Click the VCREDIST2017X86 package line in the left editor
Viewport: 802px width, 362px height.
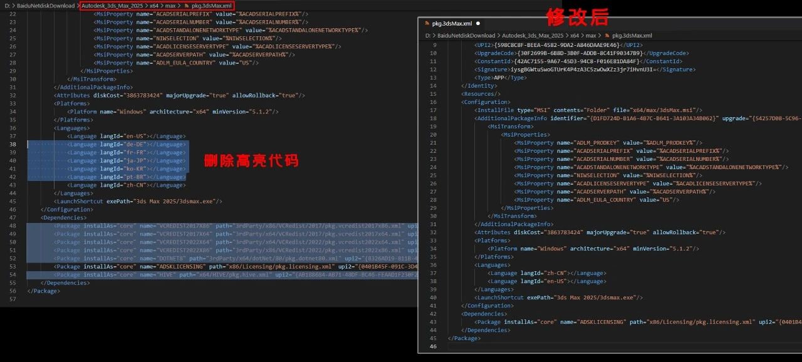click(x=236, y=225)
